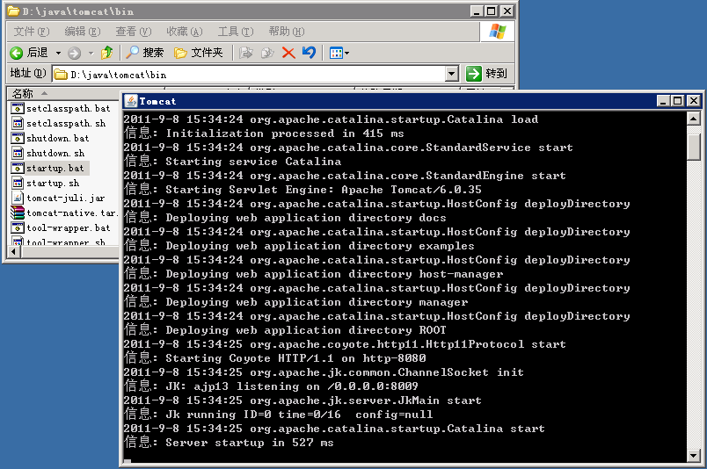Click the startup.sh file name
The width and height of the screenshot is (707, 469).
[53, 183]
